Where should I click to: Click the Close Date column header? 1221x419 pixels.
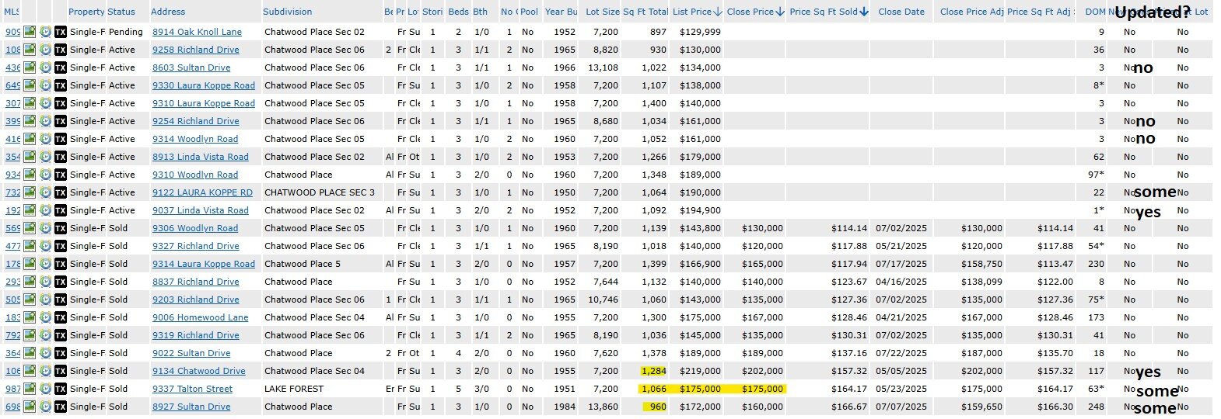pos(901,12)
